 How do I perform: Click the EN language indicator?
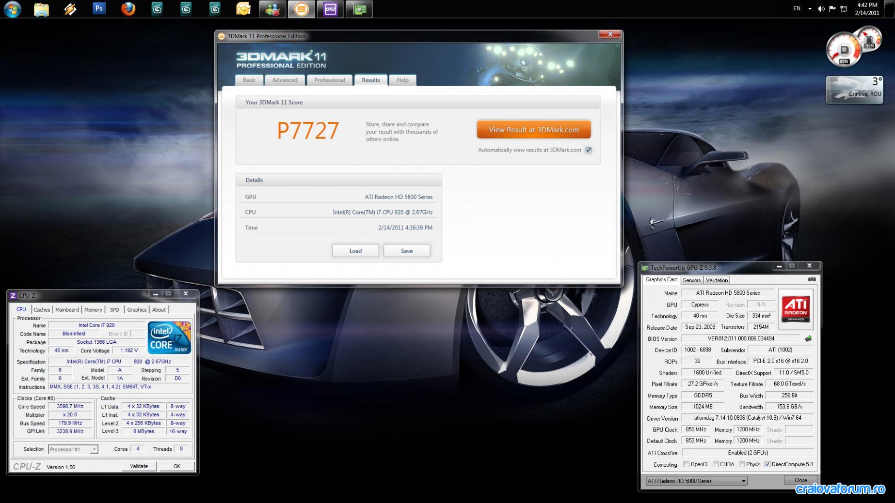tap(797, 8)
